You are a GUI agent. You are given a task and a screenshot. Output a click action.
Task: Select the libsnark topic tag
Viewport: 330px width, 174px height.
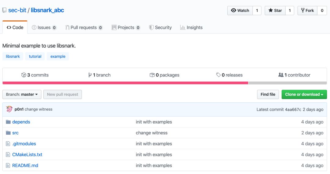[x=13, y=56]
